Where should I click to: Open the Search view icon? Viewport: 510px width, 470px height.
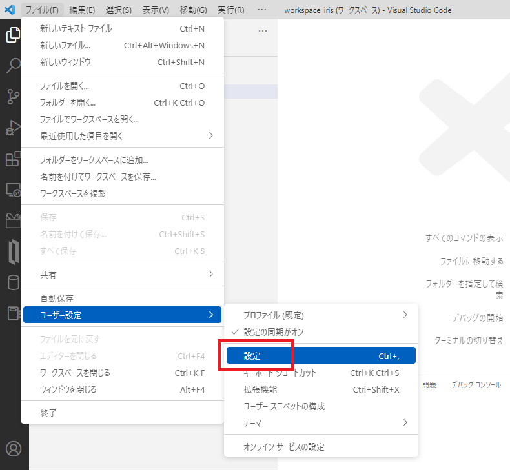coord(13,66)
